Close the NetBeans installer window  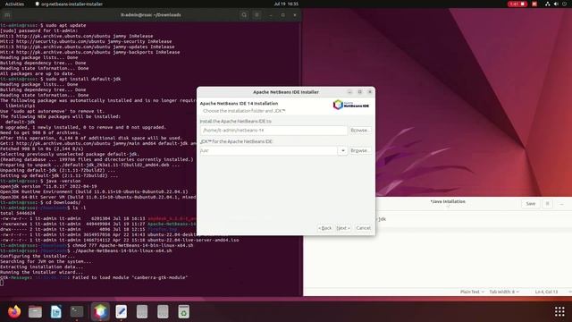coord(369,92)
